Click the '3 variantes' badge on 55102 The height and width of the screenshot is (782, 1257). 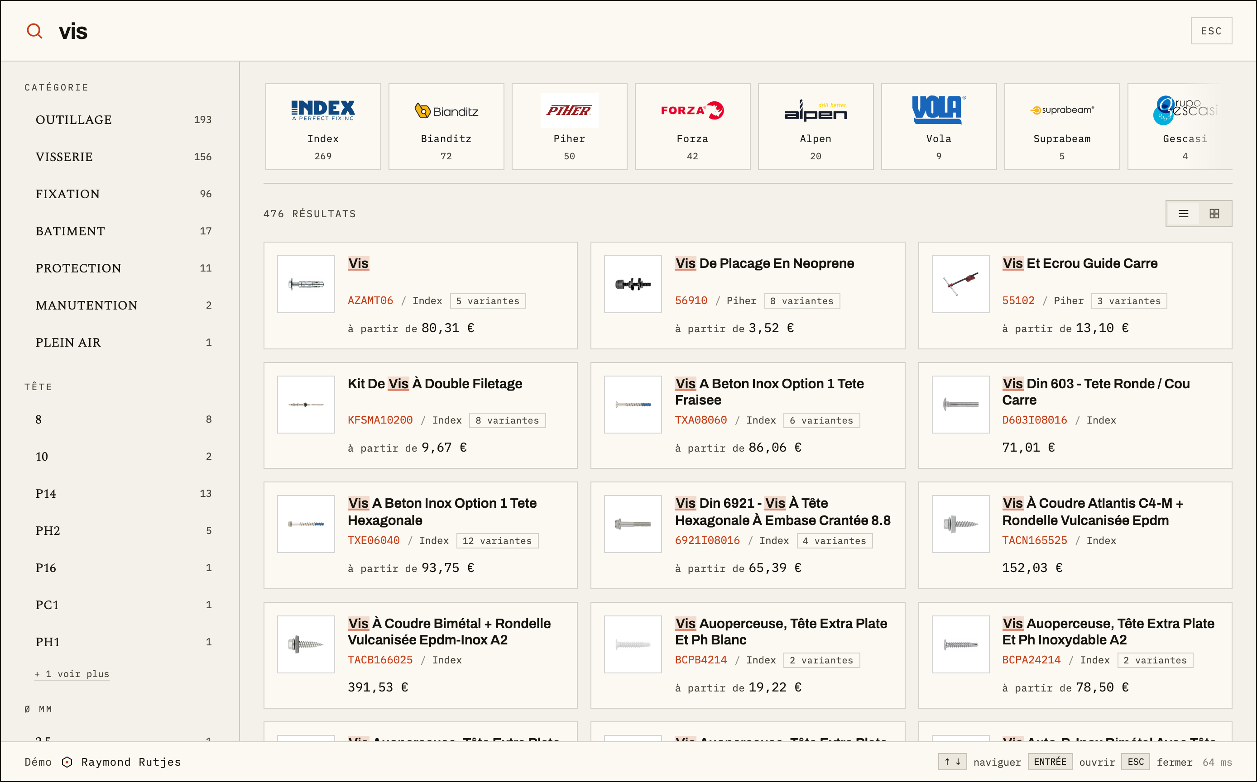(x=1129, y=301)
